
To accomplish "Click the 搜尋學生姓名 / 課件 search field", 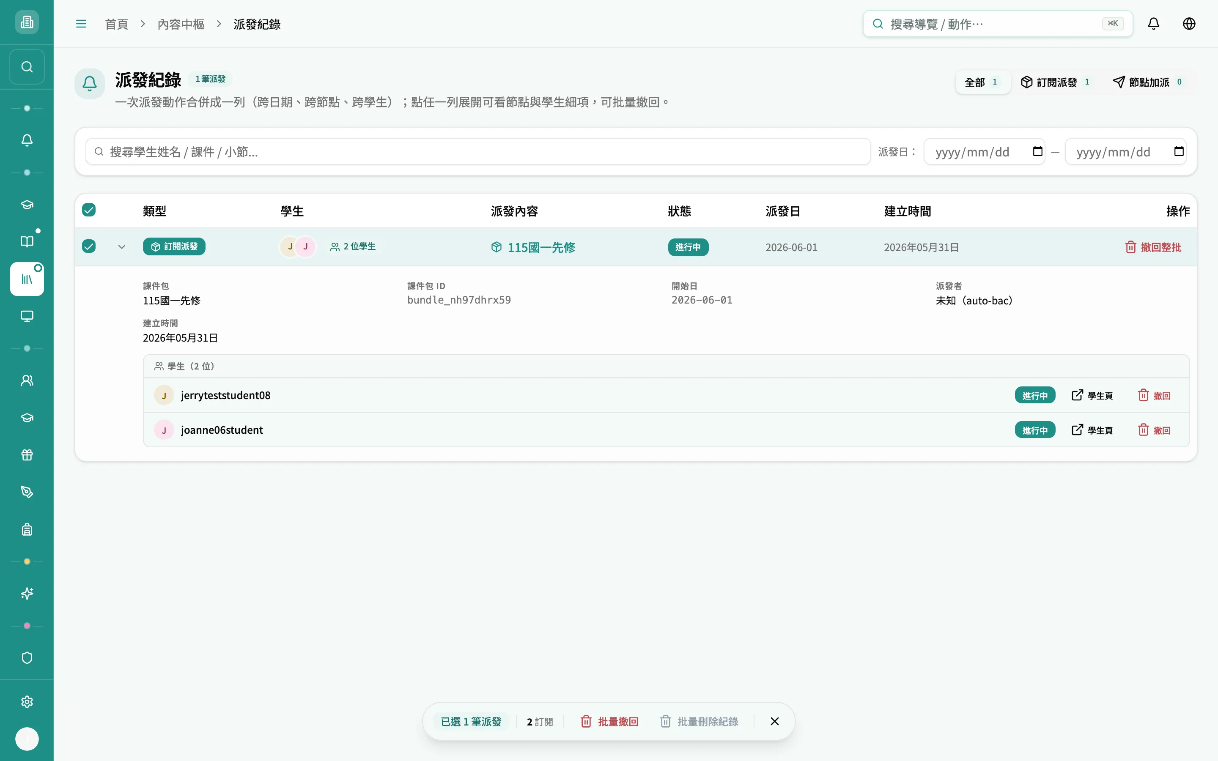I will (x=478, y=151).
